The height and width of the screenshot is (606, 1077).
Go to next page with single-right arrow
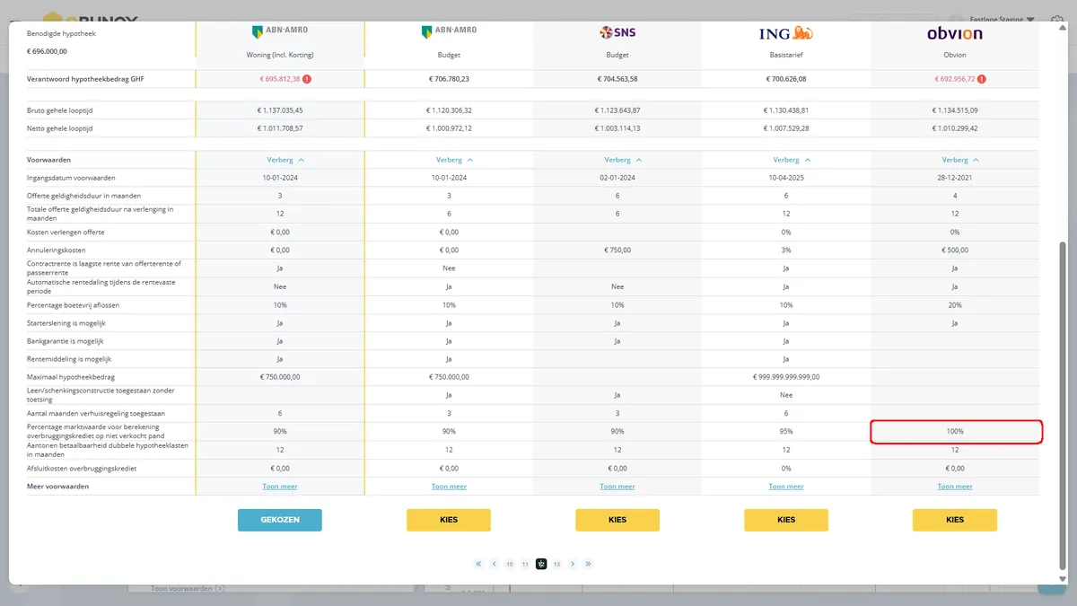pyautogui.click(x=573, y=564)
